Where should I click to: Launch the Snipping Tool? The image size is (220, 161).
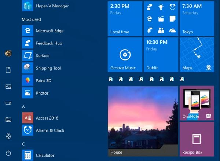[x=41, y=68]
